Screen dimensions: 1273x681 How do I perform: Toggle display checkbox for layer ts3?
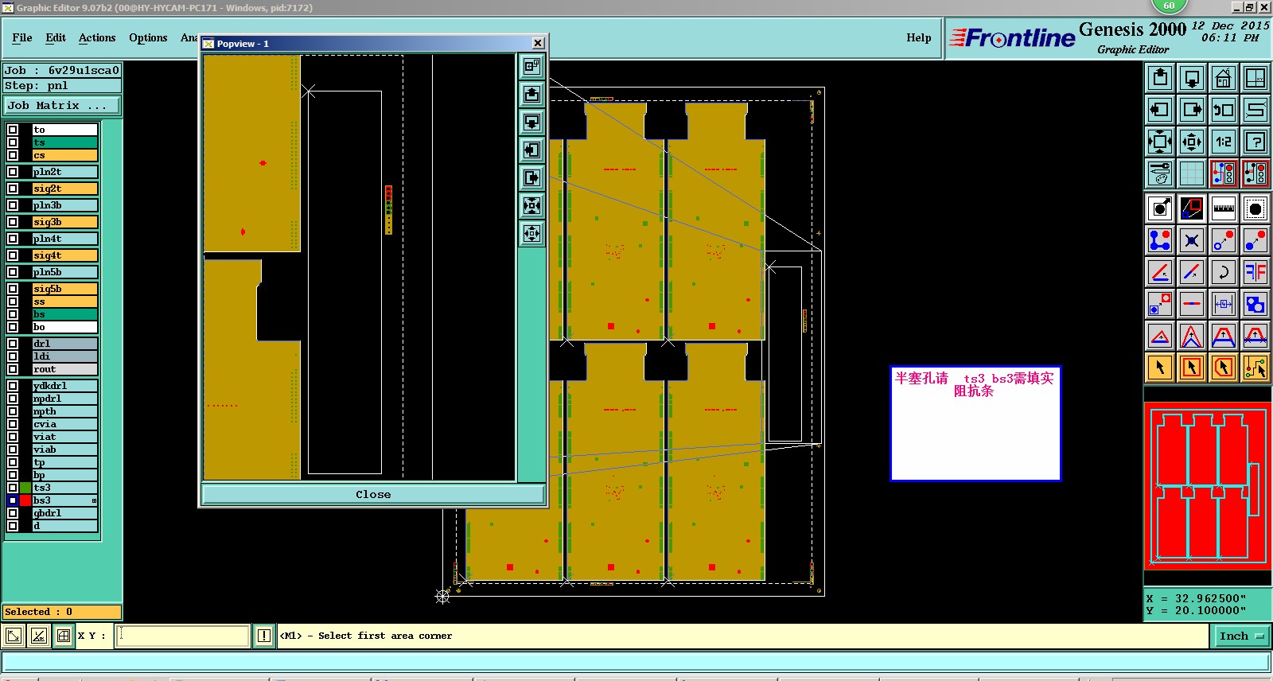[13, 488]
